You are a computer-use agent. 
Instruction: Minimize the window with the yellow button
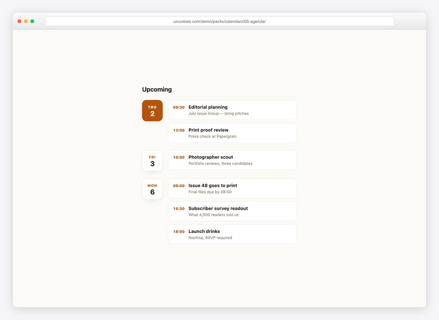[x=26, y=21]
